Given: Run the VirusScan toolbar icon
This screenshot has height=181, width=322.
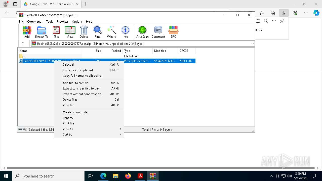Looking at the screenshot, I should (x=142, y=32).
